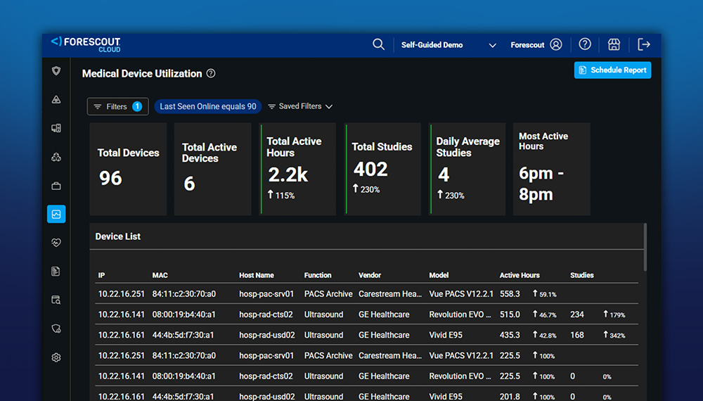Click active hours value 515.0

pos(510,314)
